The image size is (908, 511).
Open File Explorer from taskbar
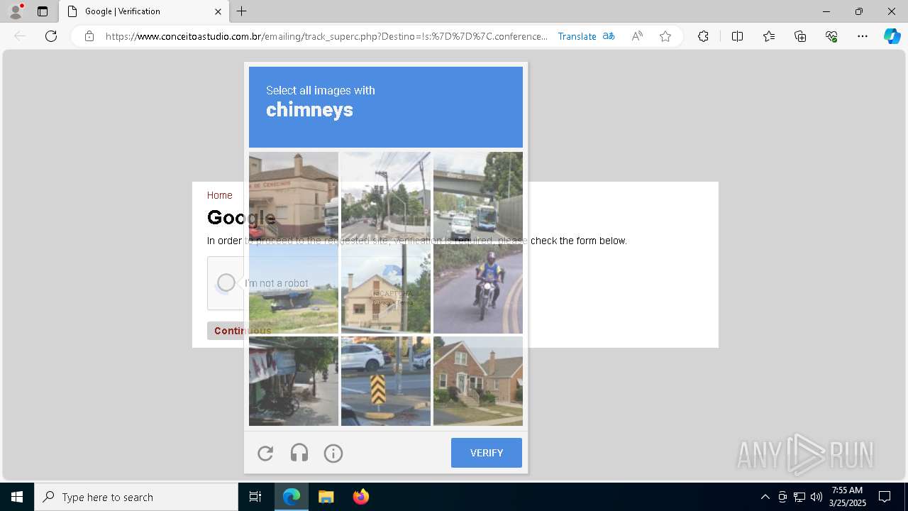click(326, 497)
